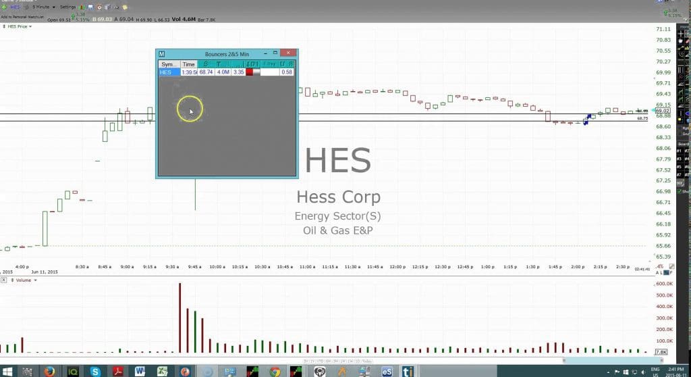
Task: Click the red and white range bar in the HES row
Action: (x=253, y=72)
